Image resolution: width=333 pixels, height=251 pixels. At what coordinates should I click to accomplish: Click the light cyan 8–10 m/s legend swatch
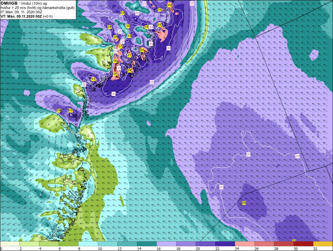pyautogui.click(x=88, y=244)
